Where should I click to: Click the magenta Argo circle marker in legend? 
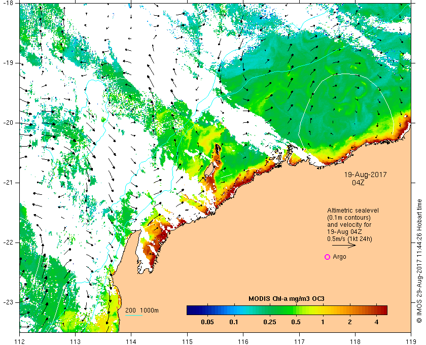coord(328,257)
